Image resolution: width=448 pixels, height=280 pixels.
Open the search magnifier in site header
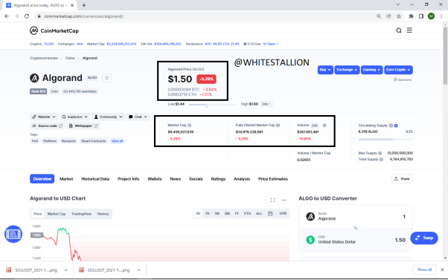pos(399,30)
